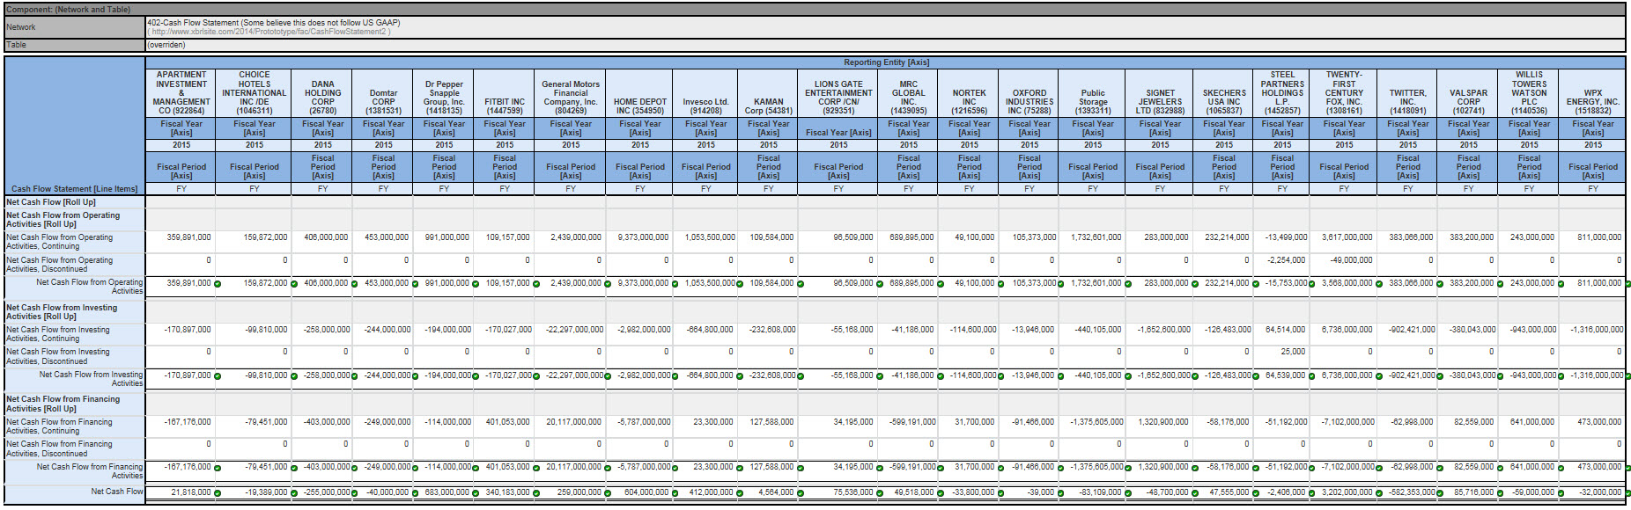Click check icon beside Choice Hotels operating activities total
The image size is (1631, 510).
[293, 284]
